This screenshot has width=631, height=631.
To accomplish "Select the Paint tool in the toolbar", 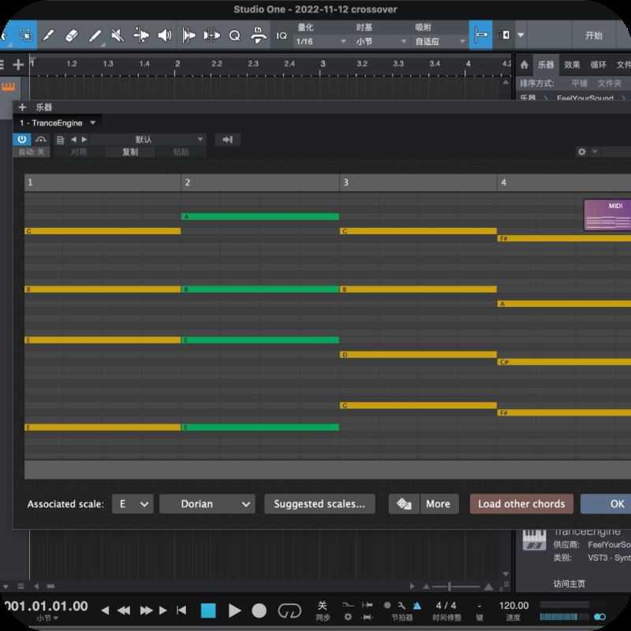I will [x=49, y=35].
